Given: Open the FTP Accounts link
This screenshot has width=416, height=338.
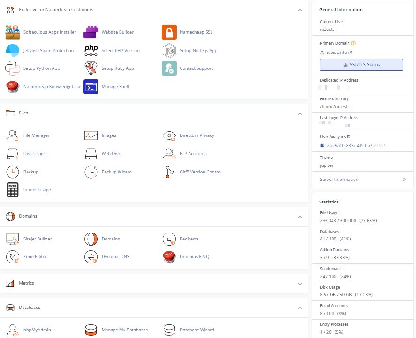Looking at the screenshot, I should click(x=193, y=154).
